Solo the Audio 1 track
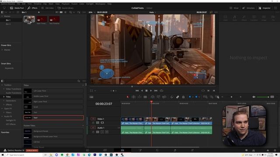The height and width of the screenshot is (157, 280). tap(102, 132)
